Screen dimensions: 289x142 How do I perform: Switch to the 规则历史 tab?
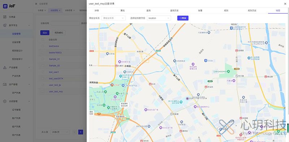[x=252, y=10]
